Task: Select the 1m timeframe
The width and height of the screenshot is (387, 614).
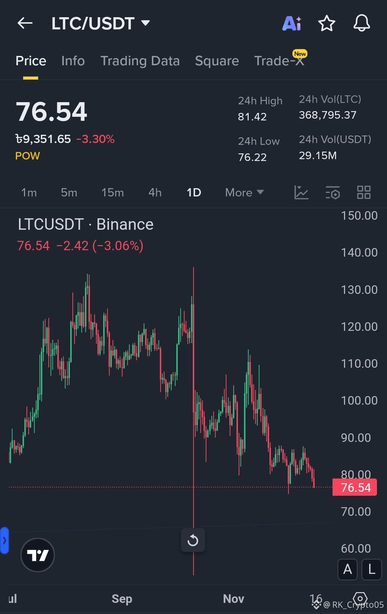Action: (x=29, y=192)
